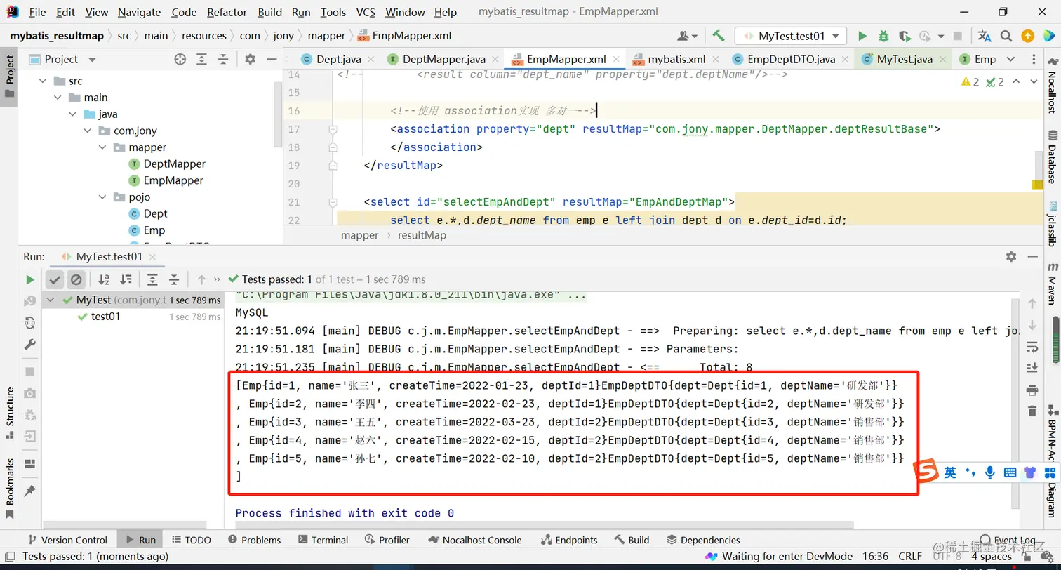The height and width of the screenshot is (570, 1061).
Task: Click the 4 spaces indent setting
Action: click(x=992, y=557)
